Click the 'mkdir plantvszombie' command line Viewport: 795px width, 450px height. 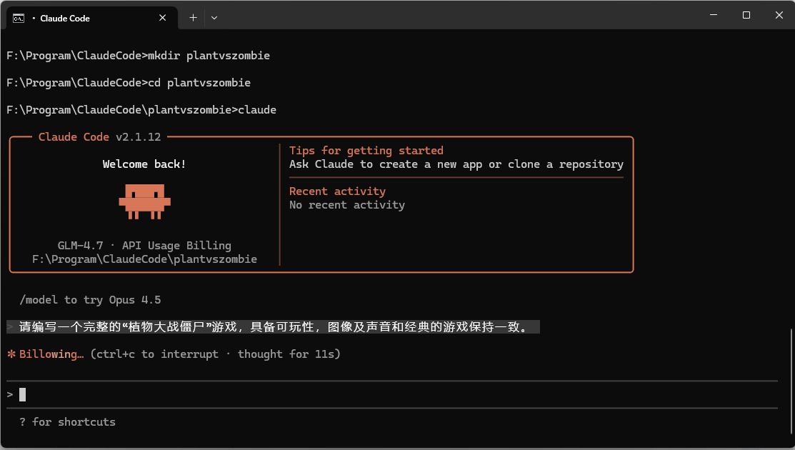point(138,55)
